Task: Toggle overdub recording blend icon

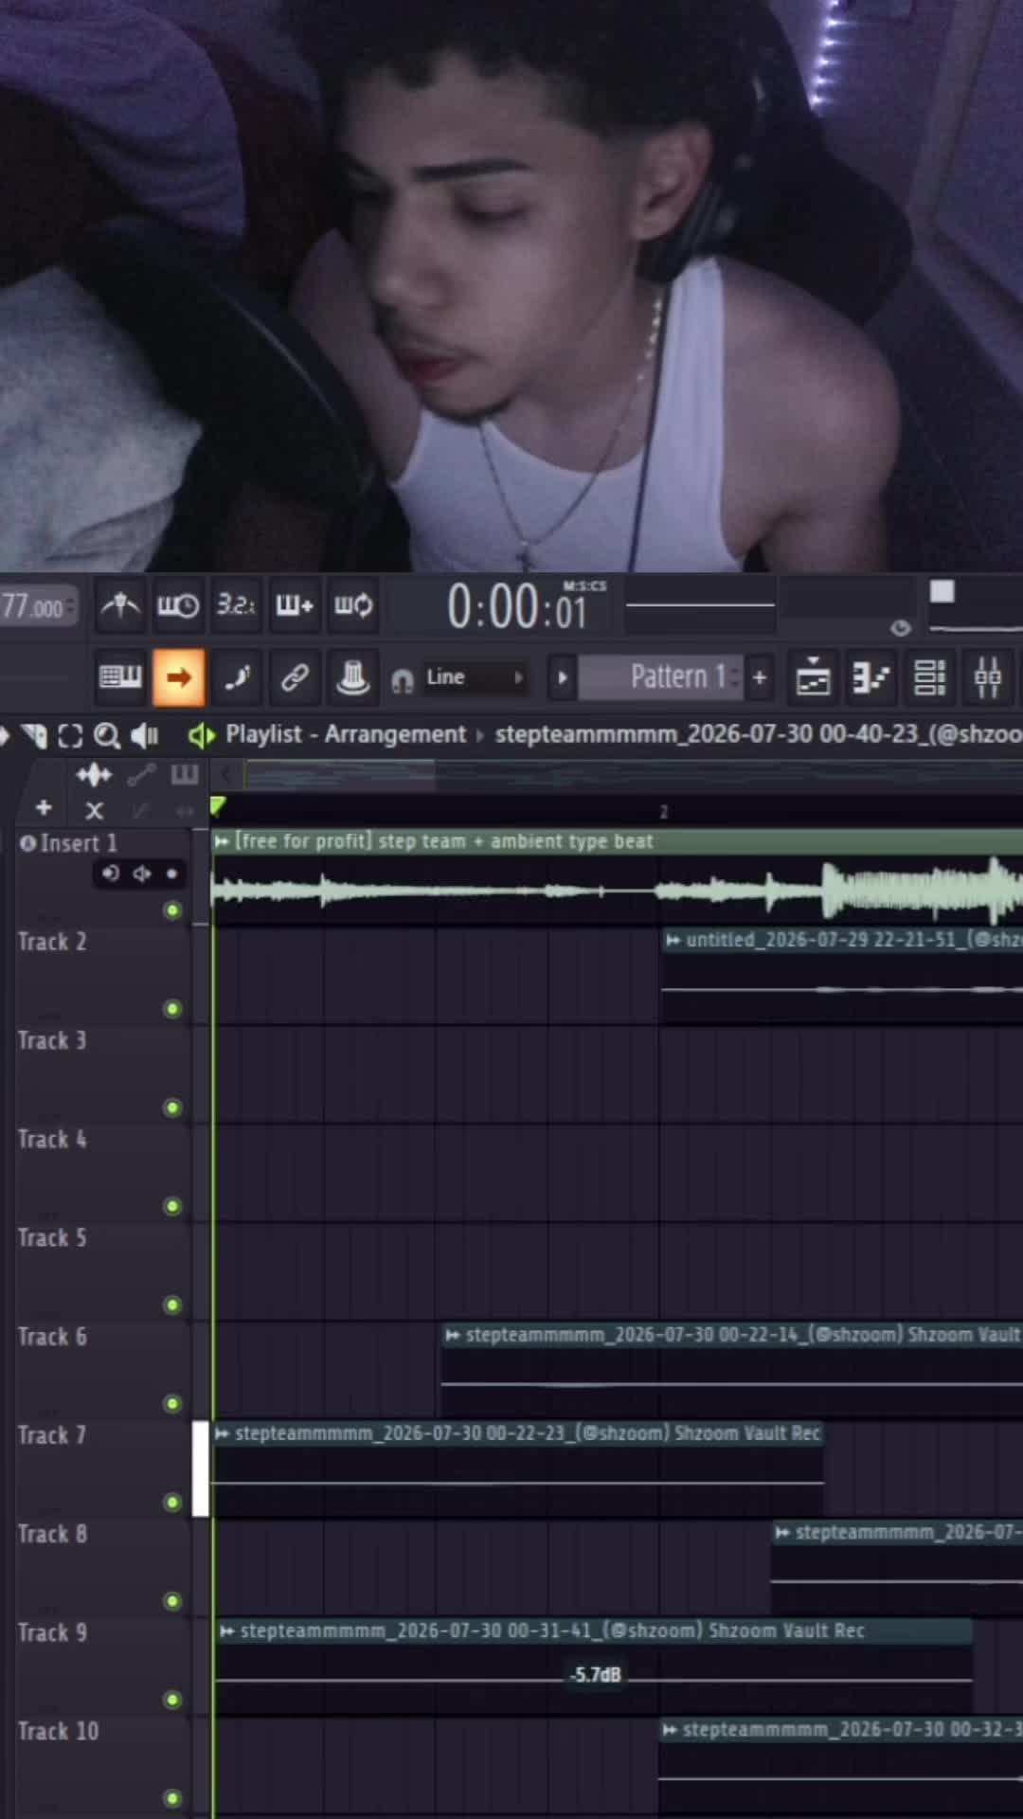Action: pyautogui.click(x=295, y=605)
